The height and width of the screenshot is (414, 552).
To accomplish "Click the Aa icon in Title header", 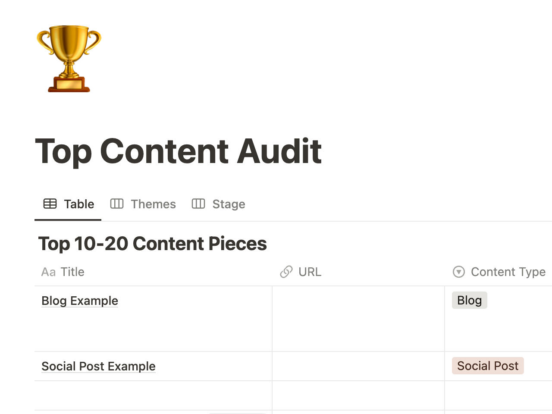I will (48, 272).
